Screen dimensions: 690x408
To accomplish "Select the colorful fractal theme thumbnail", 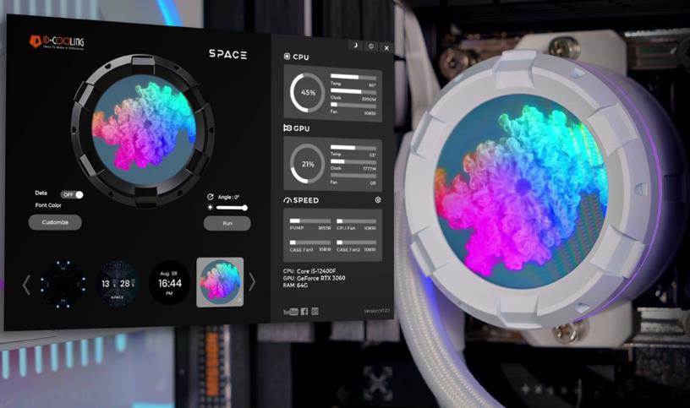I will (x=220, y=281).
